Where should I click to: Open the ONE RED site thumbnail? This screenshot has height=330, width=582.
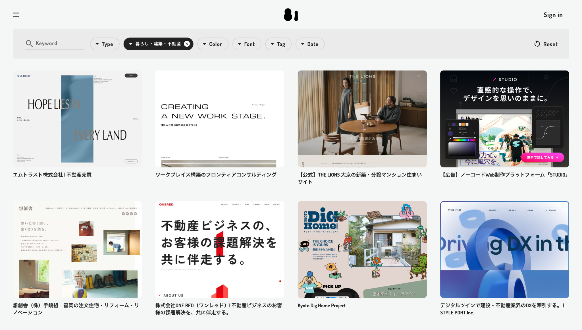(x=219, y=249)
